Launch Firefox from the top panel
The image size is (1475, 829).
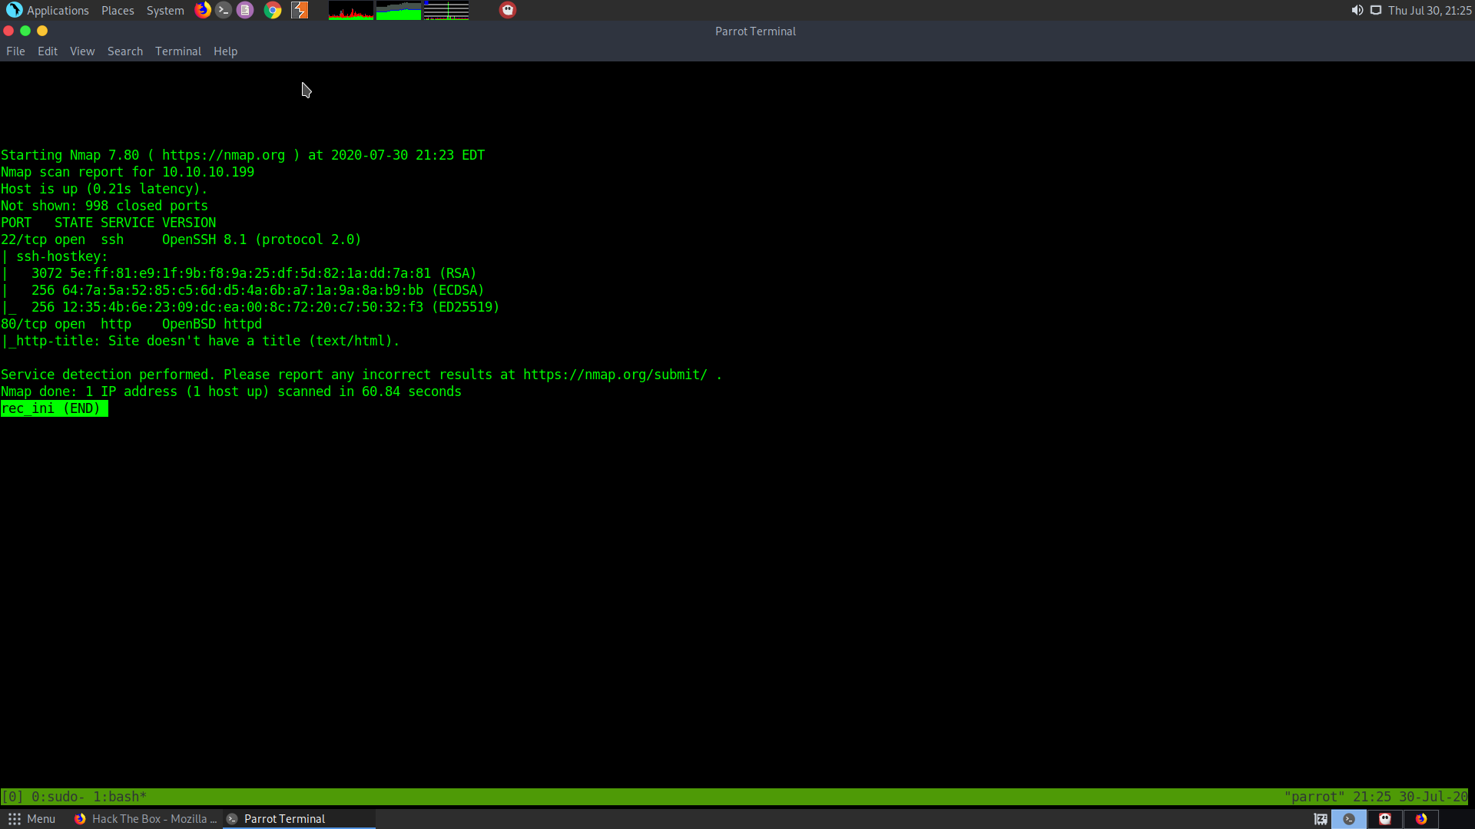(203, 10)
